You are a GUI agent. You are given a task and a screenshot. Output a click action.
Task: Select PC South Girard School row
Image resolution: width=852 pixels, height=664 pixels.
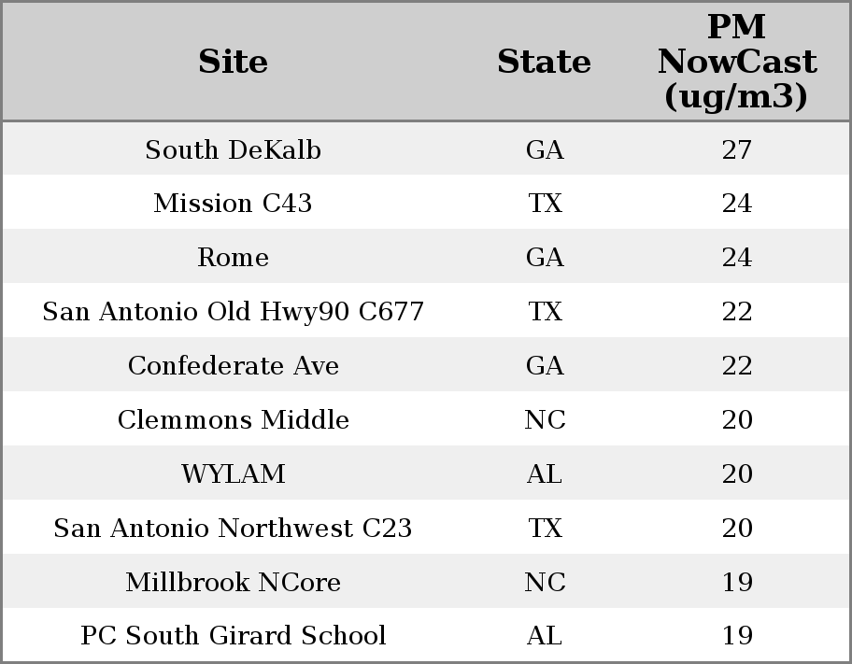[426, 635]
